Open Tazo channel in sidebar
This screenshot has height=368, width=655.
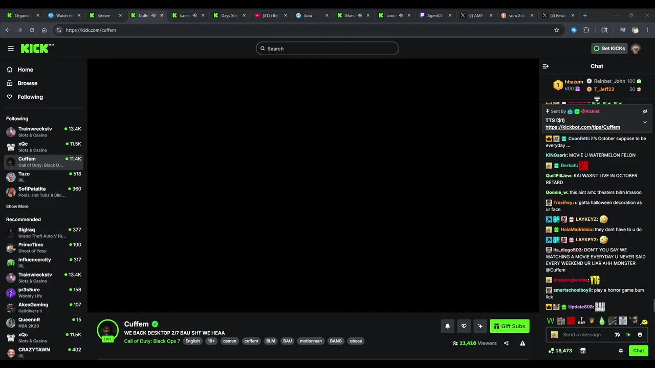coord(43,177)
